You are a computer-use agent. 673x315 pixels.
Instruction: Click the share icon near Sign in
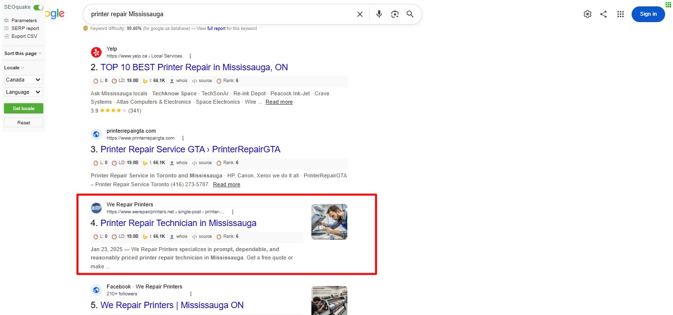[x=604, y=14]
